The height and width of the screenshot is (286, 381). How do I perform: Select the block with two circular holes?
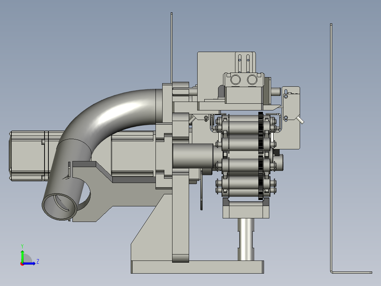coord(244,79)
